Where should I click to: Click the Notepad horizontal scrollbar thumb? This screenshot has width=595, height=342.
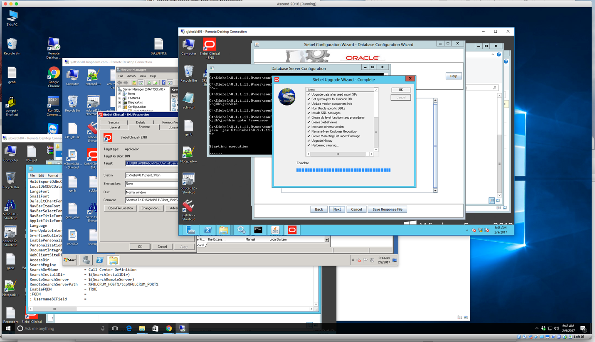54,309
